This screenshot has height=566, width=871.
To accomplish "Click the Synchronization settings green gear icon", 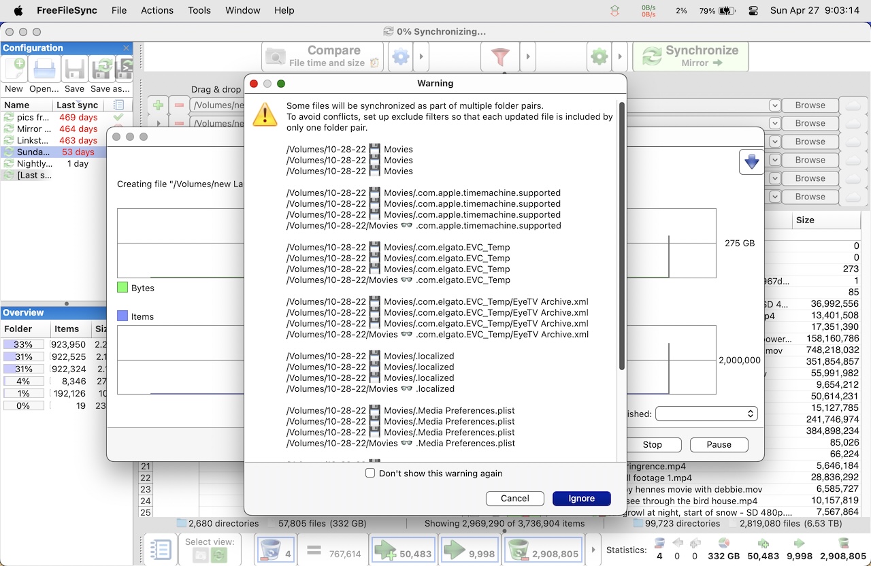I will point(599,57).
